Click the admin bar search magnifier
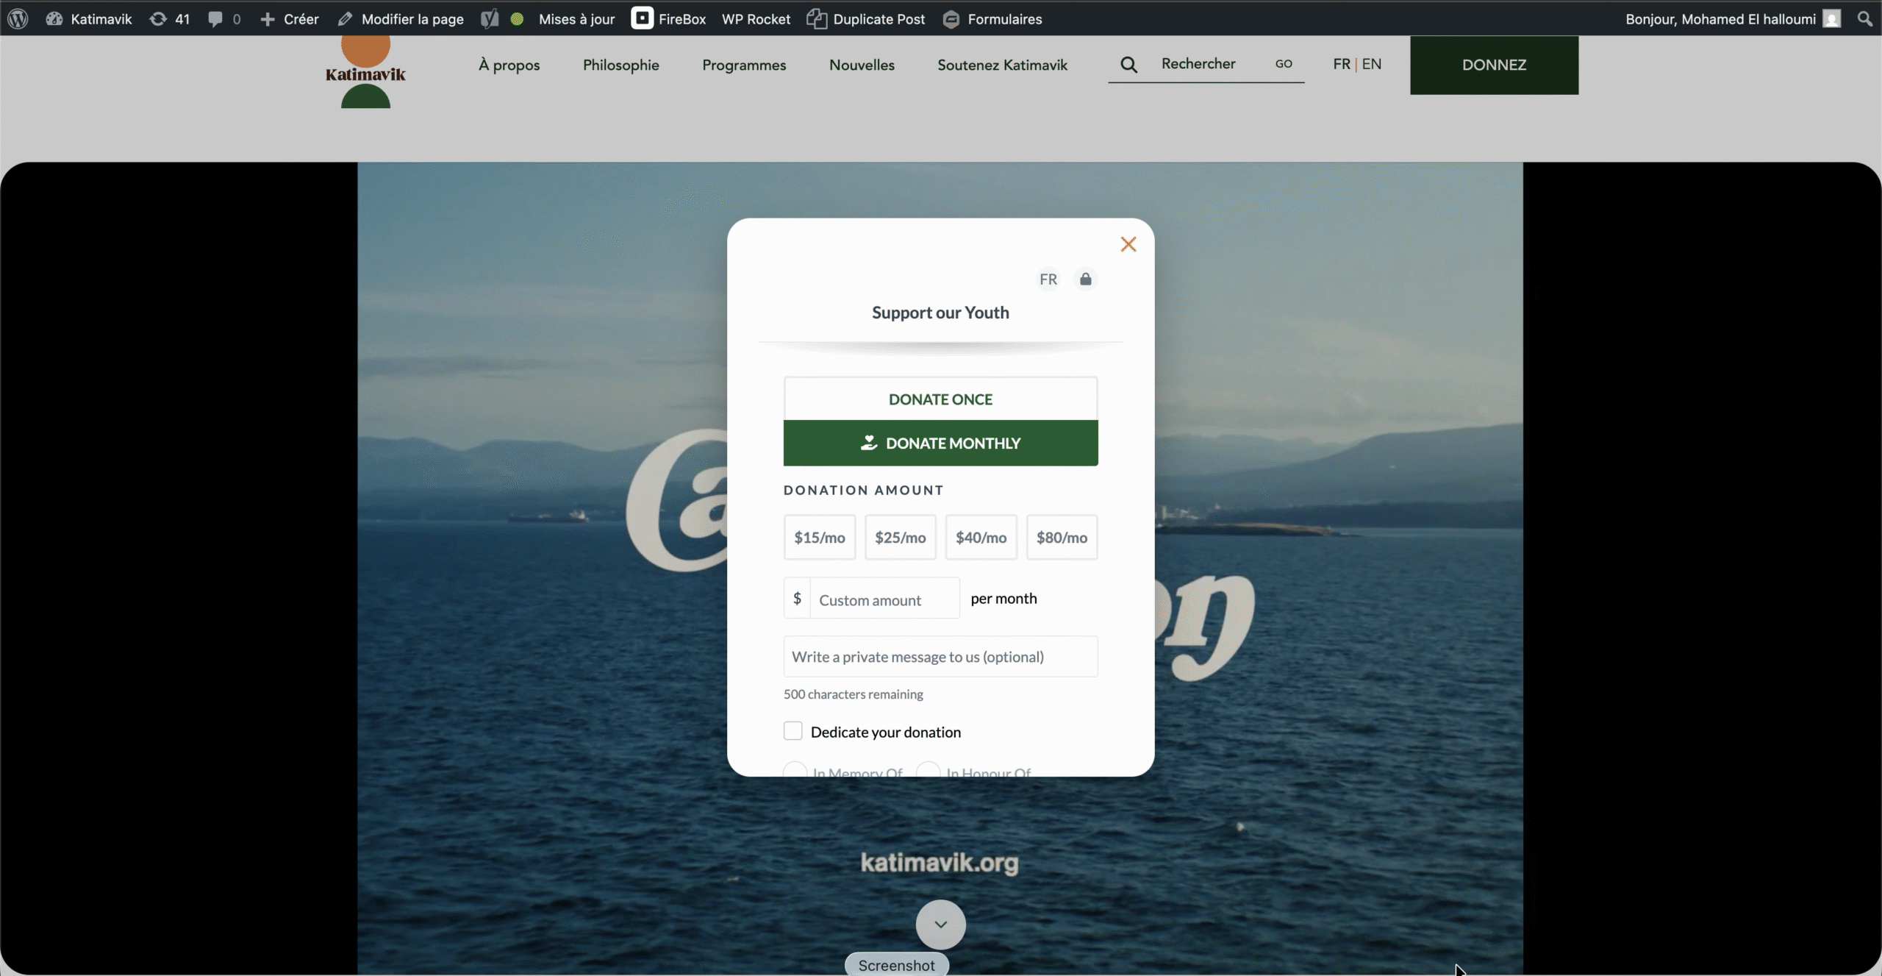This screenshot has width=1882, height=976. click(x=1864, y=19)
